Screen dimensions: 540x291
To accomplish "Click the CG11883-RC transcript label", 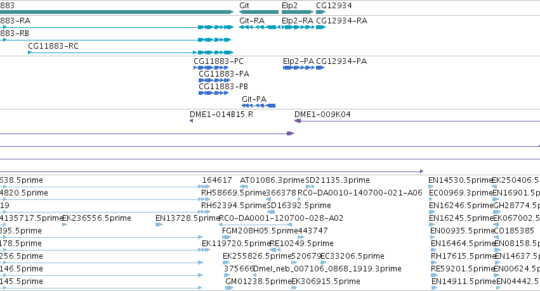I will (x=53, y=46).
